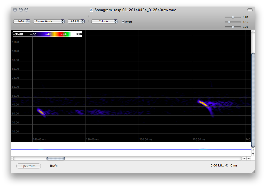Click the vertical scroll down arrow
Viewport: 266px width, 188px height.
click(253, 154)
